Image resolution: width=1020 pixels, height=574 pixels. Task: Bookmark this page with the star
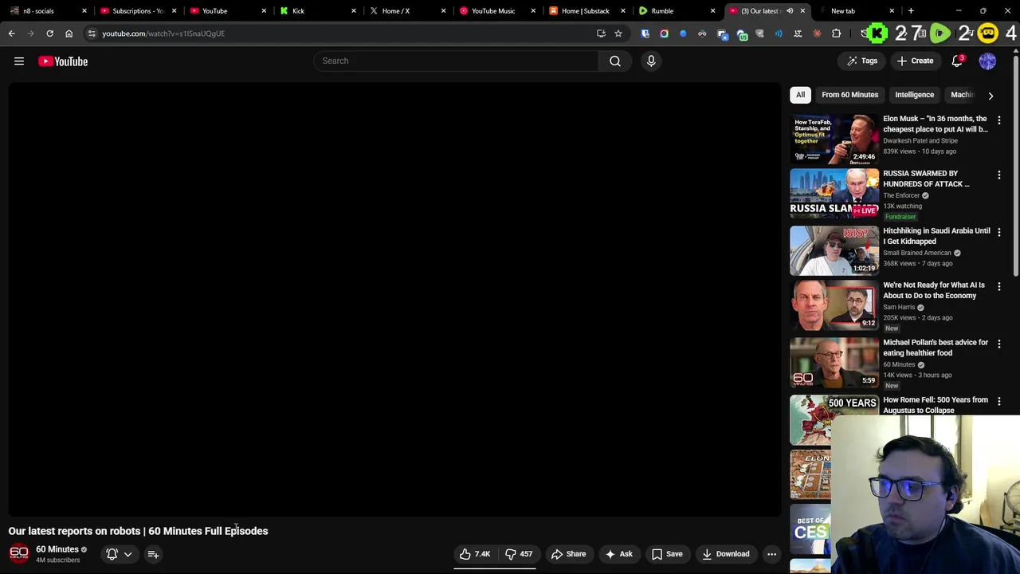point(618,33)
